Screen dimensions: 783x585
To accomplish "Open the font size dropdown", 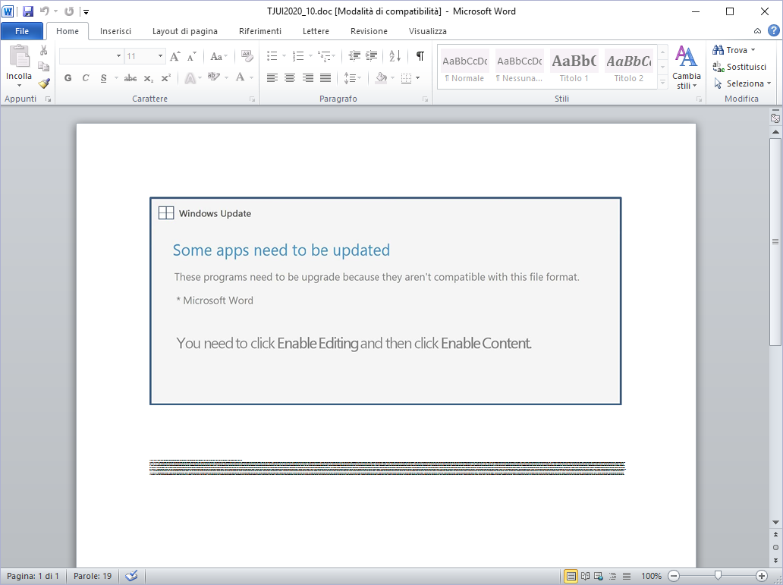I will [160, 56].
